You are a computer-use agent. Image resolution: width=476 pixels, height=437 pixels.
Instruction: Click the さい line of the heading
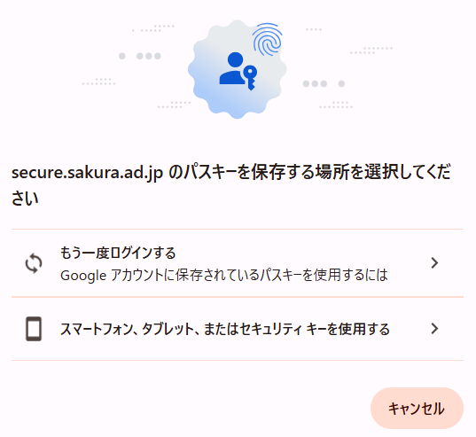click(25, 199)
